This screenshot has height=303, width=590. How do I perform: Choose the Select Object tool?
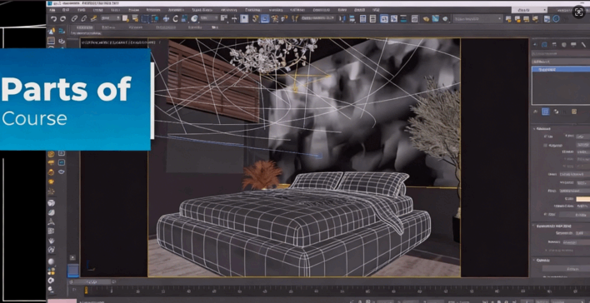(x=125, y=18)
